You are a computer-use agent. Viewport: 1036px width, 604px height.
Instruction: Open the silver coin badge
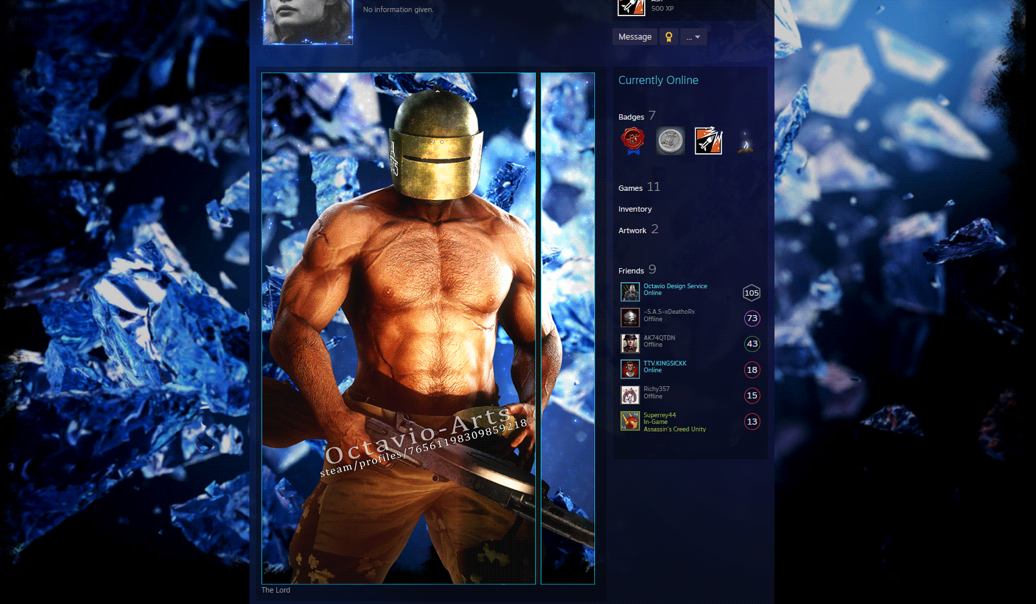670,141
